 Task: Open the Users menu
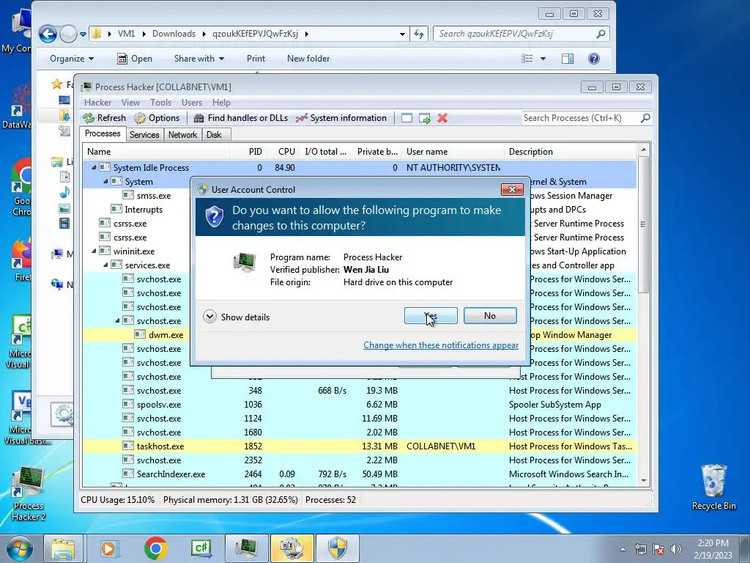coord(192,103)
